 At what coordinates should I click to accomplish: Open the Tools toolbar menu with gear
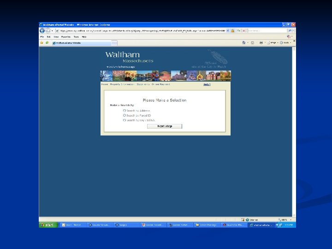tap(285, 43)
